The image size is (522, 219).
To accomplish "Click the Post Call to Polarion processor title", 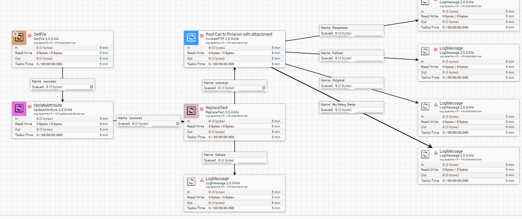I will (x=239, y=34).
